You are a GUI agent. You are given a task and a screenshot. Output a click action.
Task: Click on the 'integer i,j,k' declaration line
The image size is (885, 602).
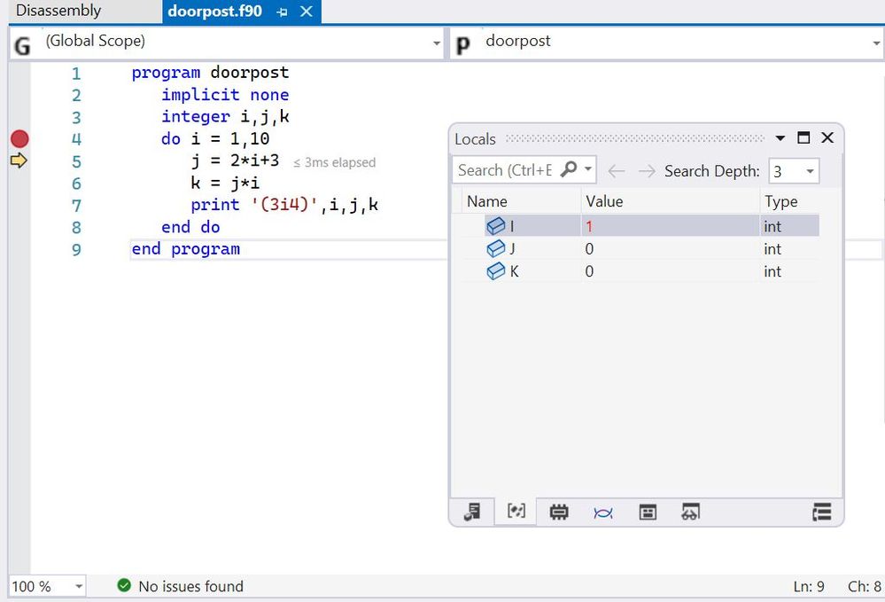(x=225, y=117)
